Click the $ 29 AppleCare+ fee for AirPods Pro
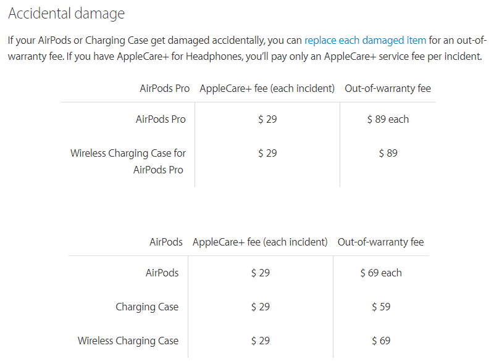Viewport: 494px width, 364px height. coord(267,119)
